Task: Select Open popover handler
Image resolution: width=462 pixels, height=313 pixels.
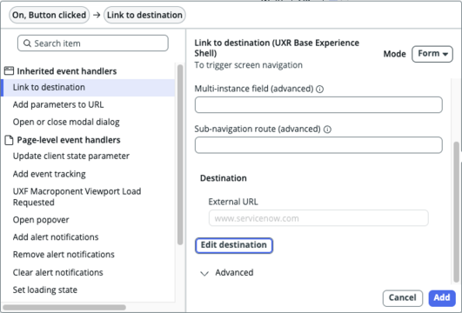Action: click(x=41, y=220)
